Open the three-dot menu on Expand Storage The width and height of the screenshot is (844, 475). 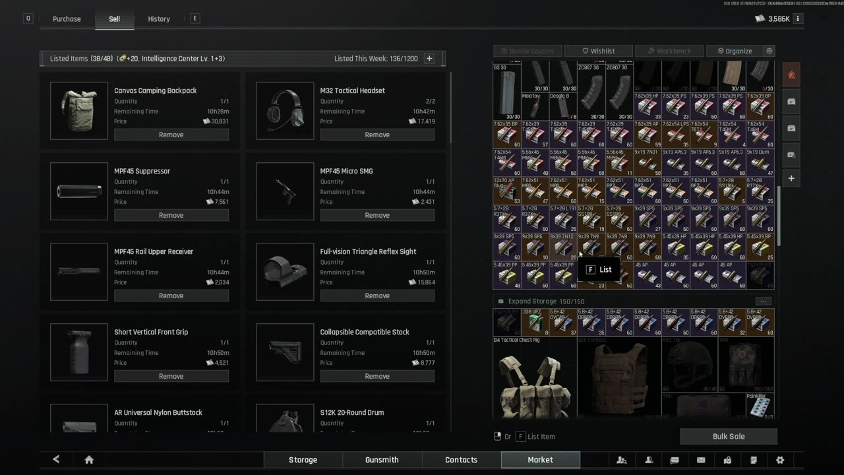click(763, 301)
